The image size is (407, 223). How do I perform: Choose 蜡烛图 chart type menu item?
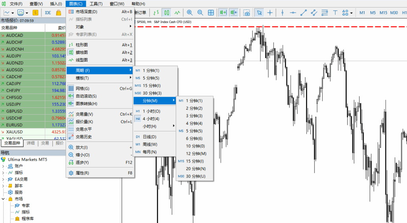tap(100, 52)
